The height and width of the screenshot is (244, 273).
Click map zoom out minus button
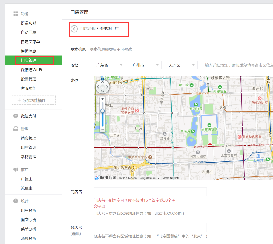(x=102, y=129)
